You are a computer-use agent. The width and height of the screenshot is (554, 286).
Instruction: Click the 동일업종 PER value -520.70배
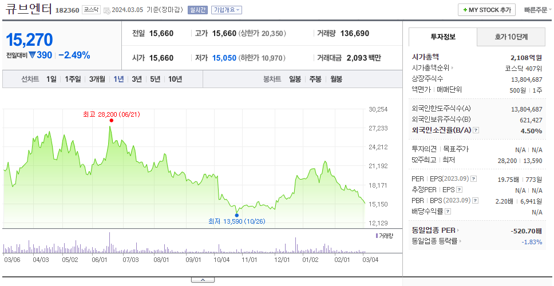(x=526, y=231)
